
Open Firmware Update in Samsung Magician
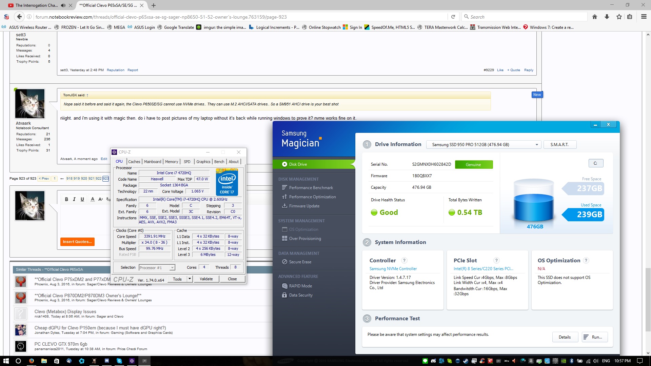point(301,206)
